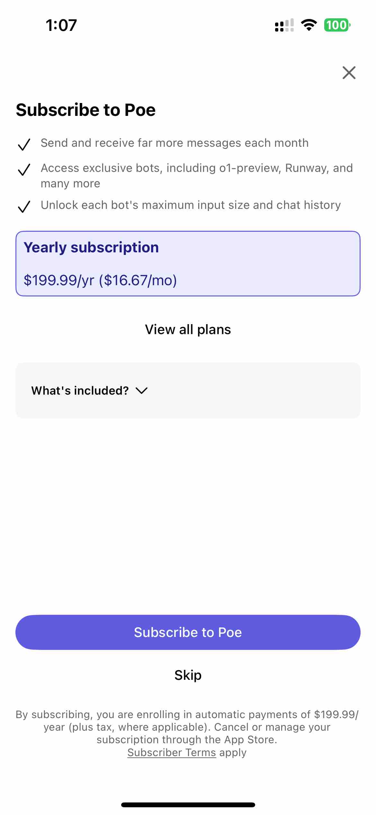Image resolution: width=376 pixels, height=815 pixels.
Task: Tap the home indicator bar
Action: (x=188, y=805)
